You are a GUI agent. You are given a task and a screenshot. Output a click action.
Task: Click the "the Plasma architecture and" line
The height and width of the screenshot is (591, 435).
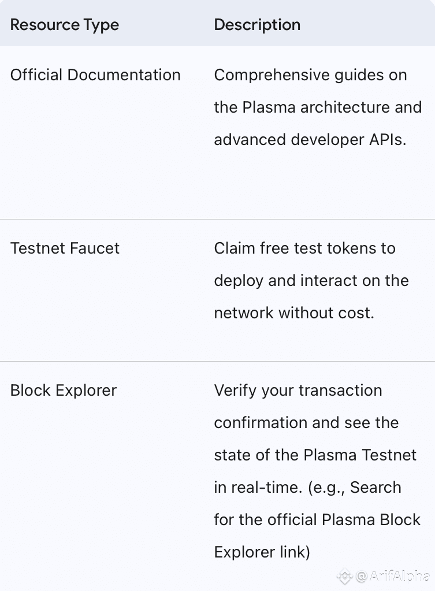point(318,107)
